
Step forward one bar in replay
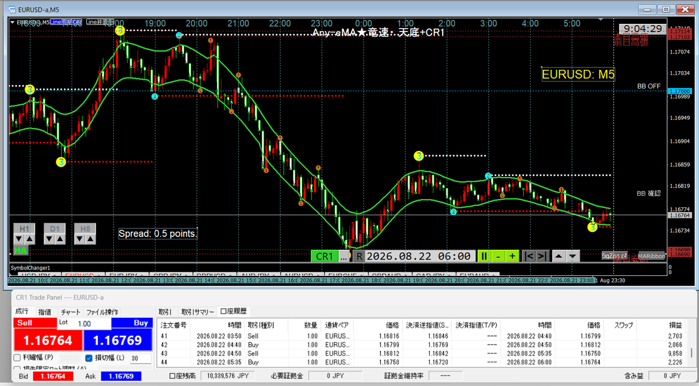point(542,256)
